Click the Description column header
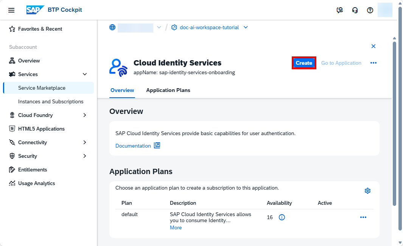 point(183,203)
